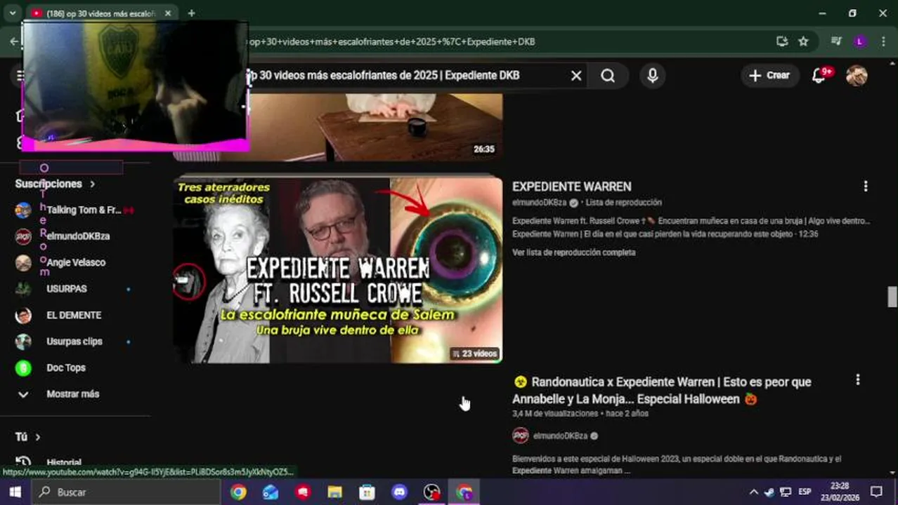898x505 pixels.
Task: Open elmundoDKBza channel name under Randonautica video
Action: [560, 436]
